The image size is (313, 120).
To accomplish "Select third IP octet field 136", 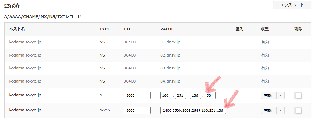I will point(195,95).
